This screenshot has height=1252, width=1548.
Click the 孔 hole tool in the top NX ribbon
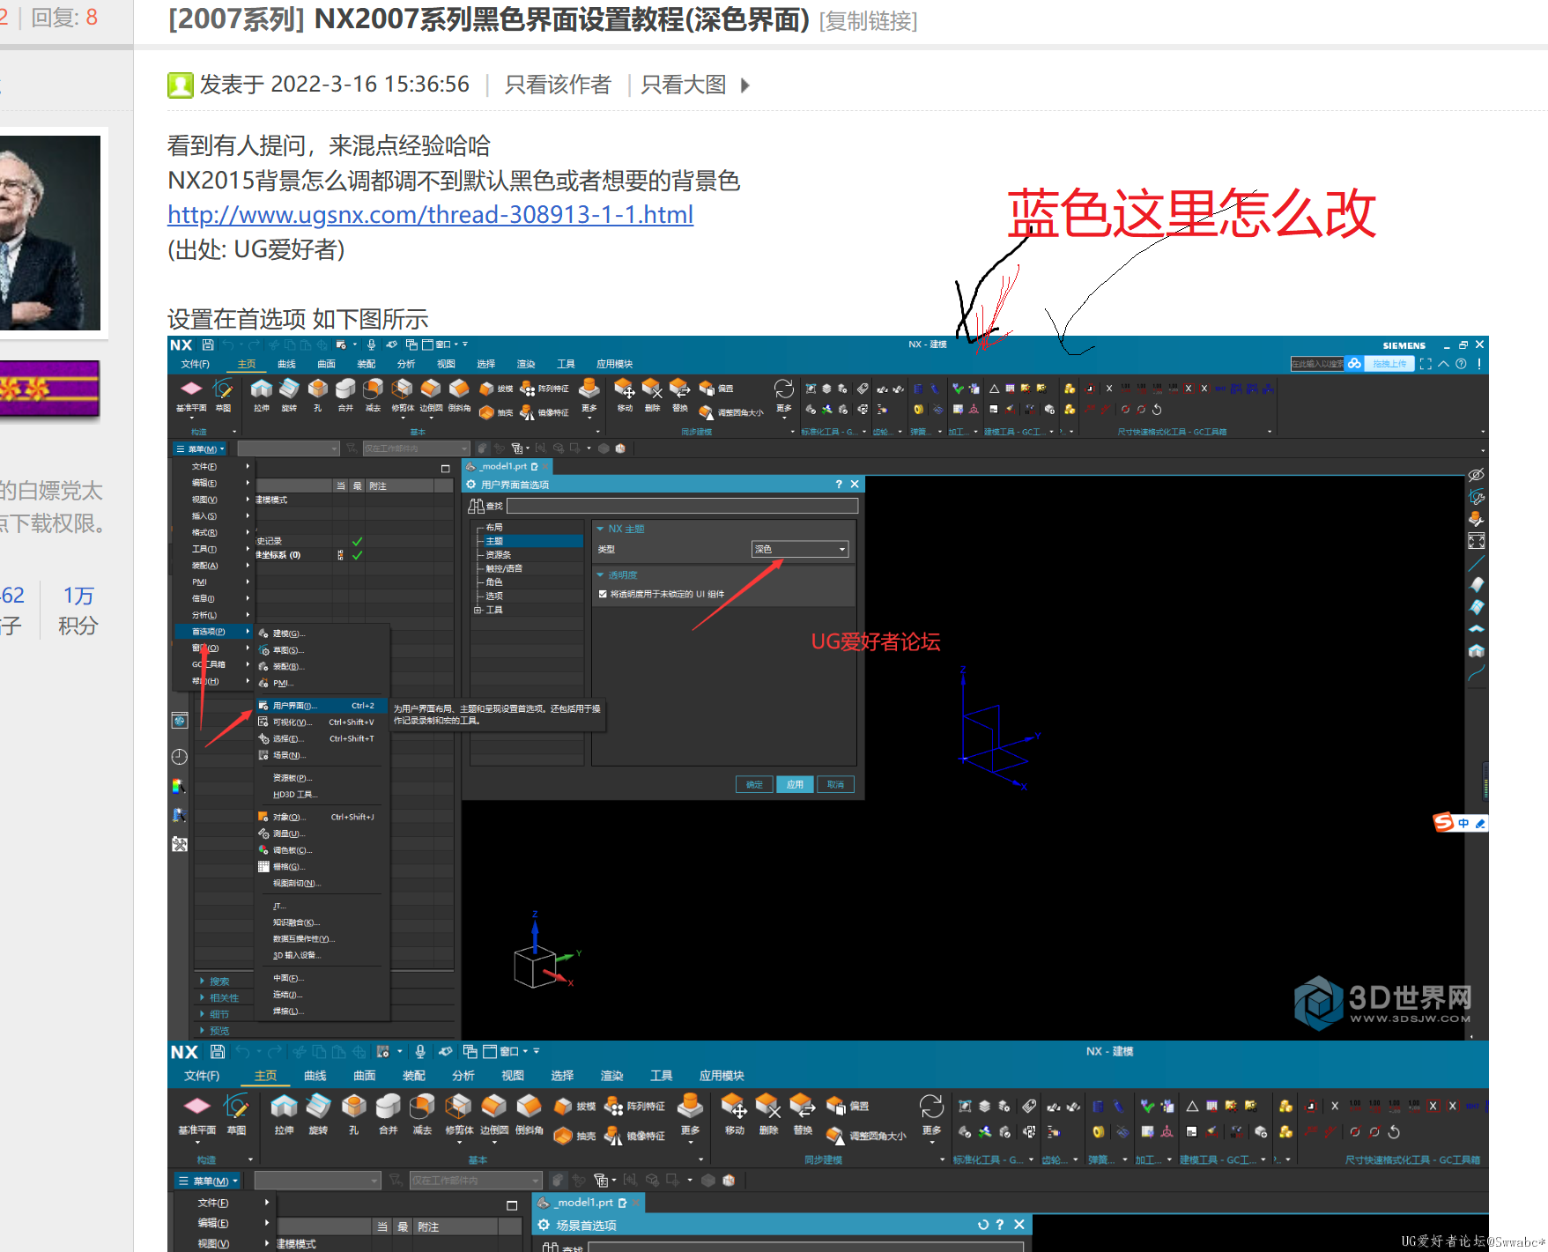(x=317, y=395)
